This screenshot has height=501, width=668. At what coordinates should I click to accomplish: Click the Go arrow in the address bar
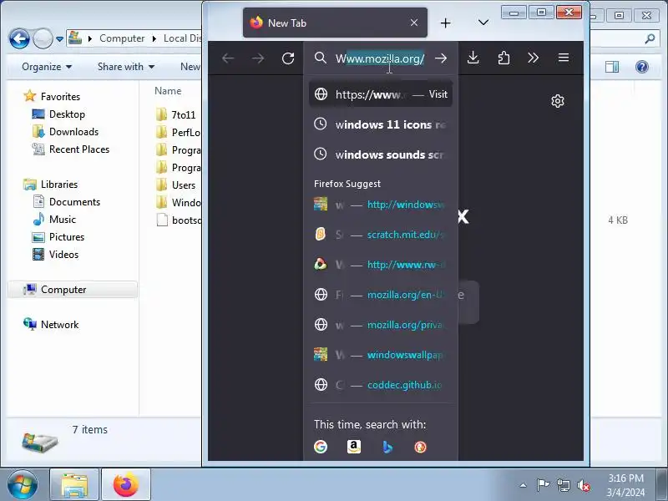click(441, 58)
